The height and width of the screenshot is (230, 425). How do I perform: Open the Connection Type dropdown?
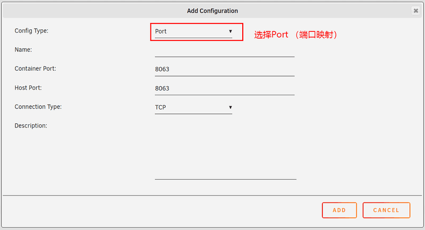click(x=193, y=107)
